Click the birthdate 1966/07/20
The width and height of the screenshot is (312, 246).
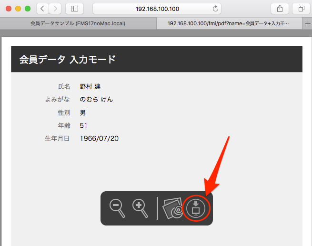point(99,138)
